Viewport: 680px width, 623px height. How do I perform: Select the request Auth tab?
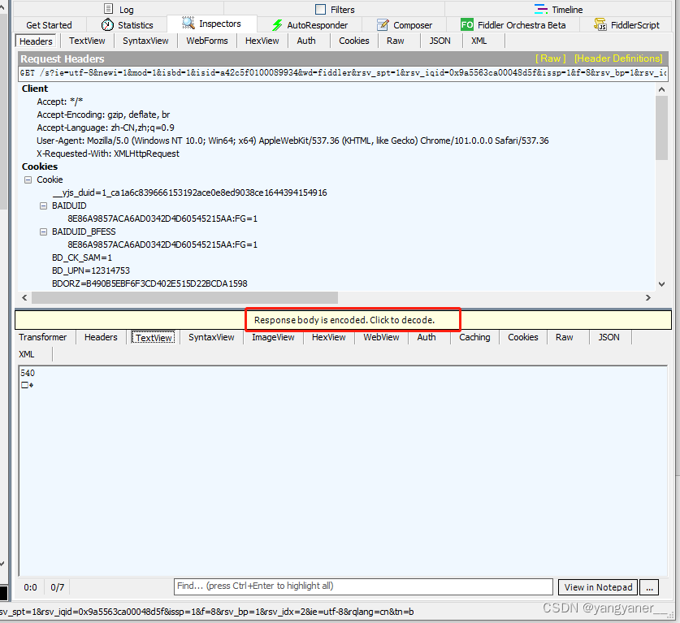(x=306, y=41)
